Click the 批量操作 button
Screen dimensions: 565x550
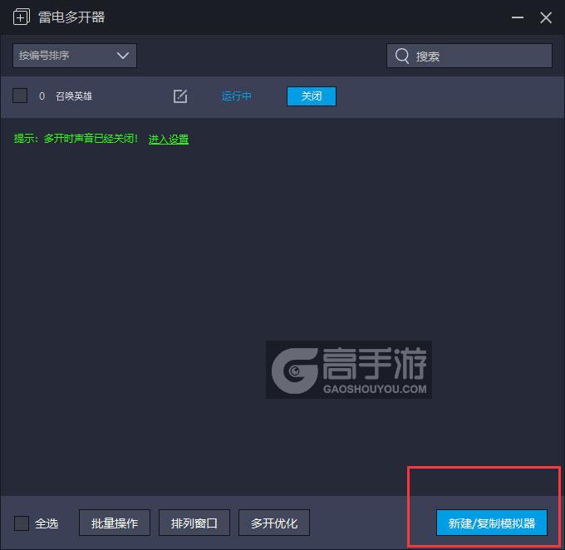[x=115, y=523]
